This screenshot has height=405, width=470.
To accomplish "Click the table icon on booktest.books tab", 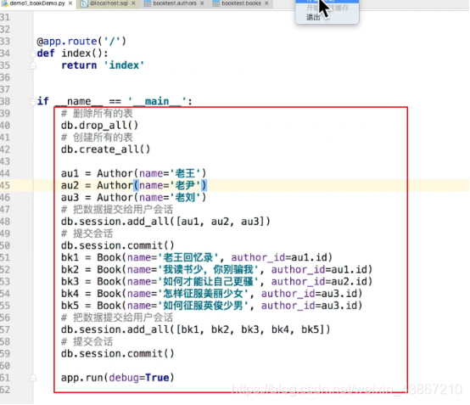I will (216, 3).
